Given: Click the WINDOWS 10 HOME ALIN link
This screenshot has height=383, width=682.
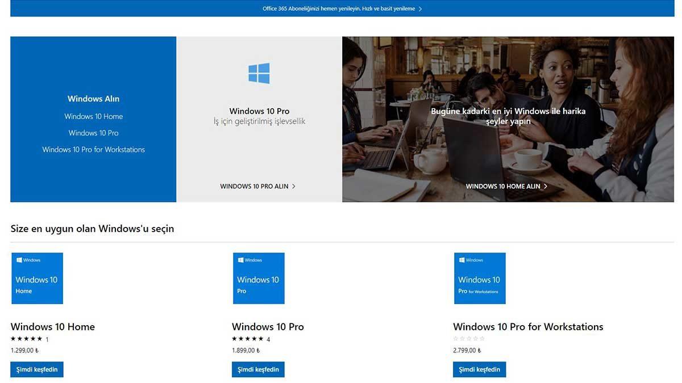Looking at the screenshot, I should [x=506, y=186].
